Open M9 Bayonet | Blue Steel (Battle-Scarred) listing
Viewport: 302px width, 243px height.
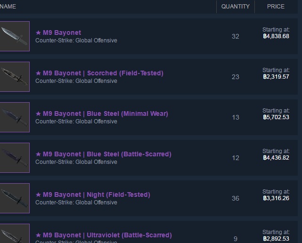[104, 154]
